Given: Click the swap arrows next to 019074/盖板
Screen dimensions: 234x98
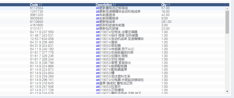Looking at the screenshot, I should (x=98, y=42).
